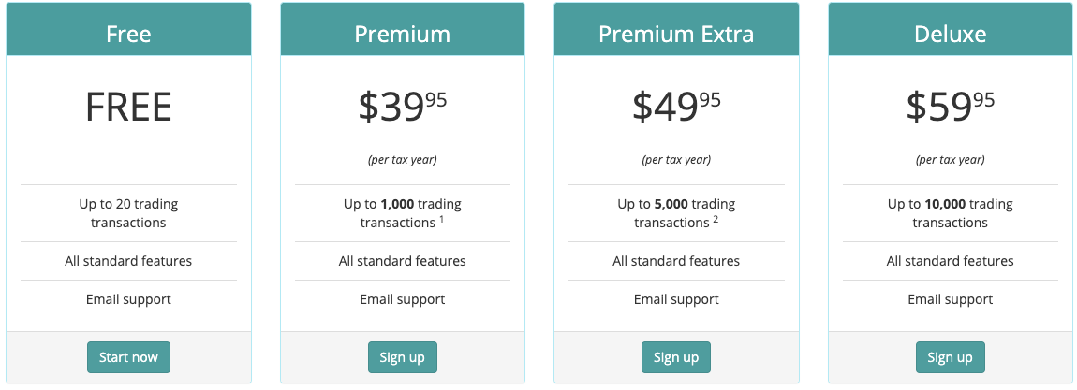Click the $59.95 price
The height and width of the screenshot is (390, 1077).
click(x=951, y=107)
